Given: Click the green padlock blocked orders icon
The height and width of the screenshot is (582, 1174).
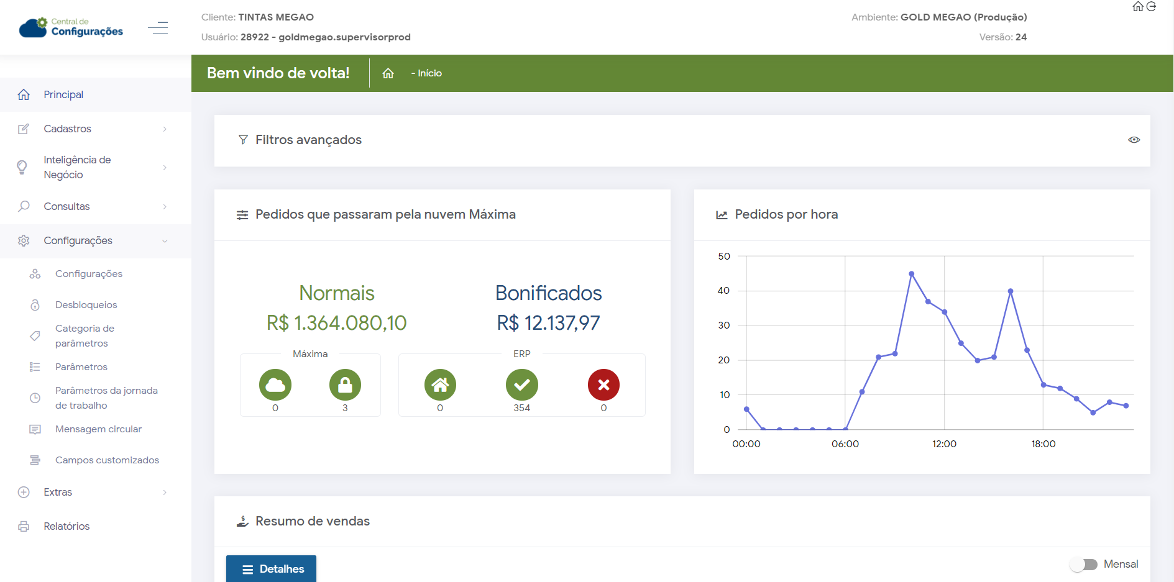Looking at the screenshot, I should click(345, 385).
